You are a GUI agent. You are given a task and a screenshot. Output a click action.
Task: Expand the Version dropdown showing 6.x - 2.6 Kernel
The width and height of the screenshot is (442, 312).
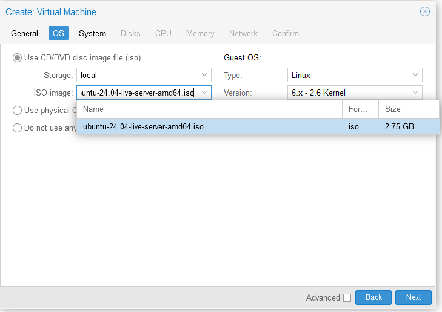tap(415, 93)
